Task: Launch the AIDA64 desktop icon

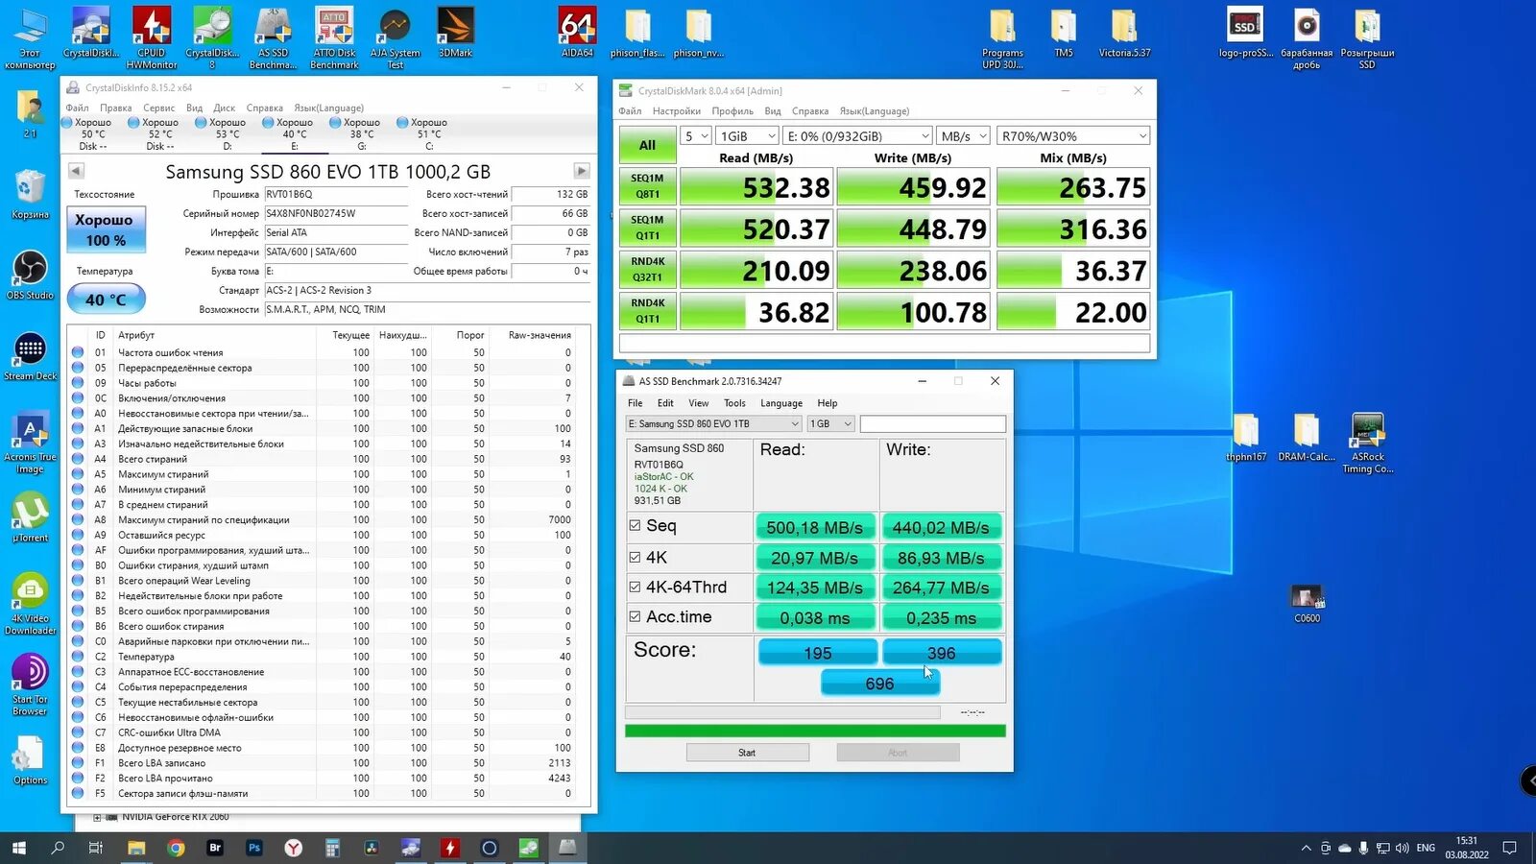Action: pos(577,32)
